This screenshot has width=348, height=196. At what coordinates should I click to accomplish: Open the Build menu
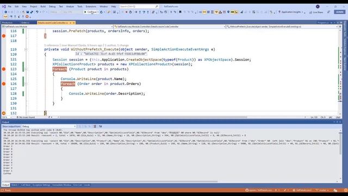click(x=43, y=7)
